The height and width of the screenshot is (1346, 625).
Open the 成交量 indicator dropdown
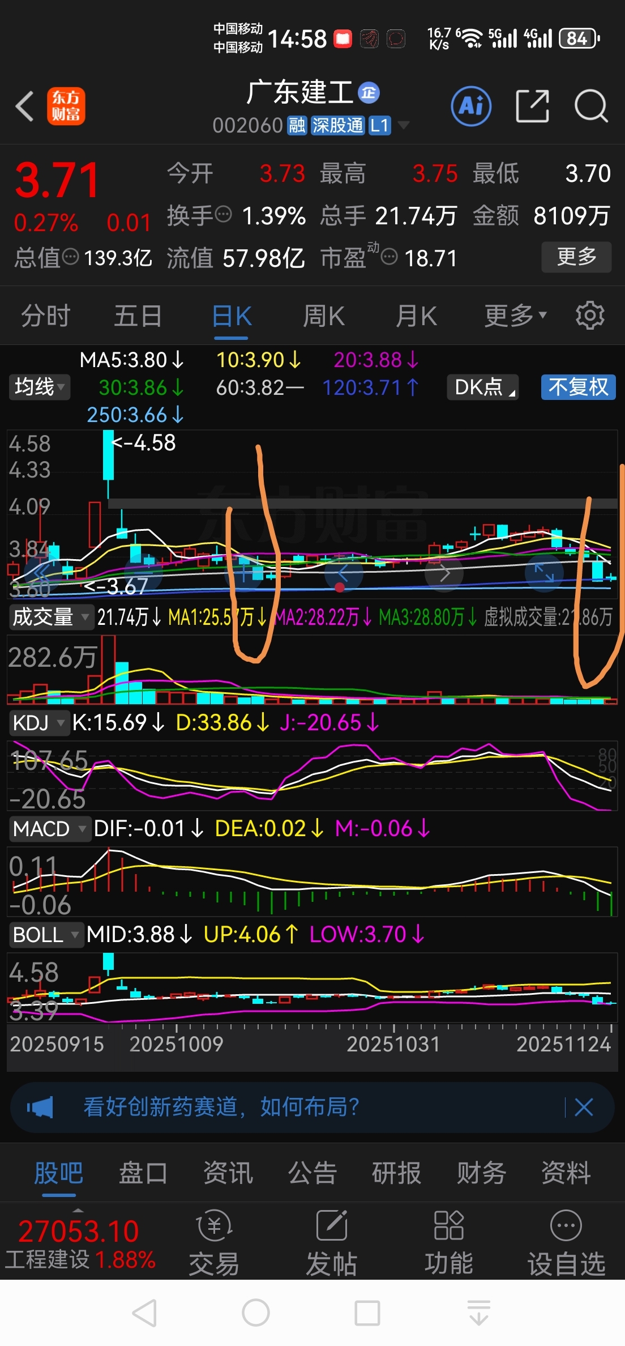click(x=51, y=616)
